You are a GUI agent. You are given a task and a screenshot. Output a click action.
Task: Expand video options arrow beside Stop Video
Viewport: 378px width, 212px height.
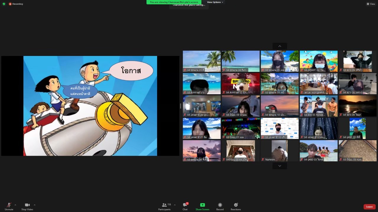35,205
